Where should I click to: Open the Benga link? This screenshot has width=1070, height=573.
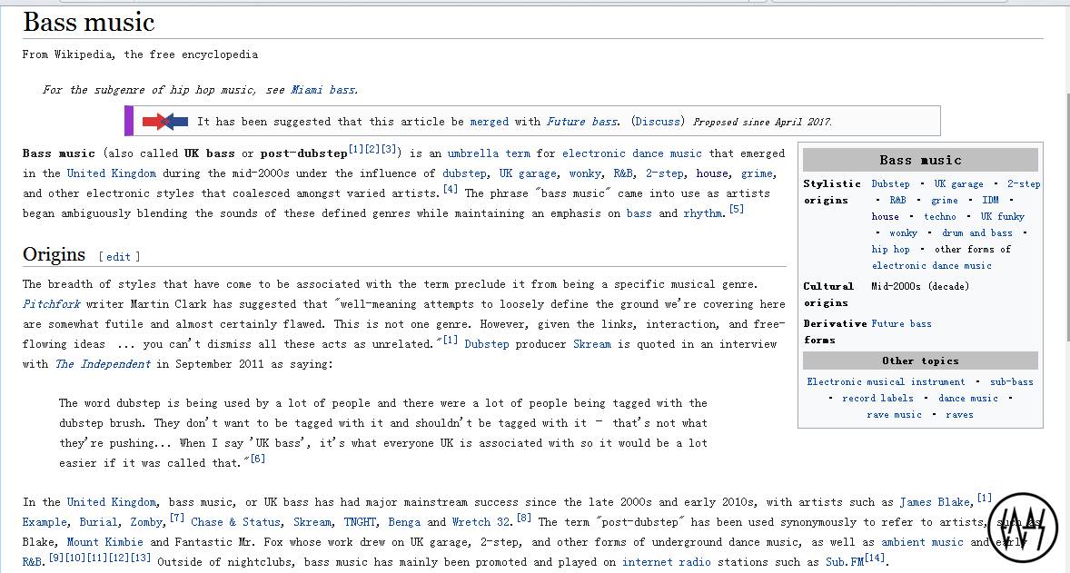[x=404, y=522]
